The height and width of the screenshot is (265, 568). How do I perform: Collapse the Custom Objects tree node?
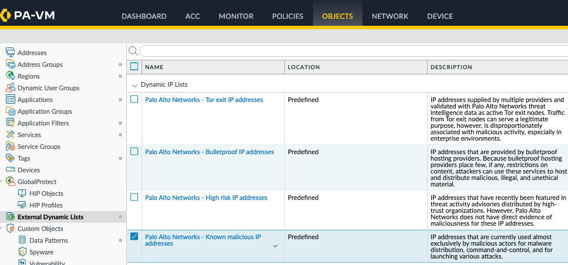(2, 229)
